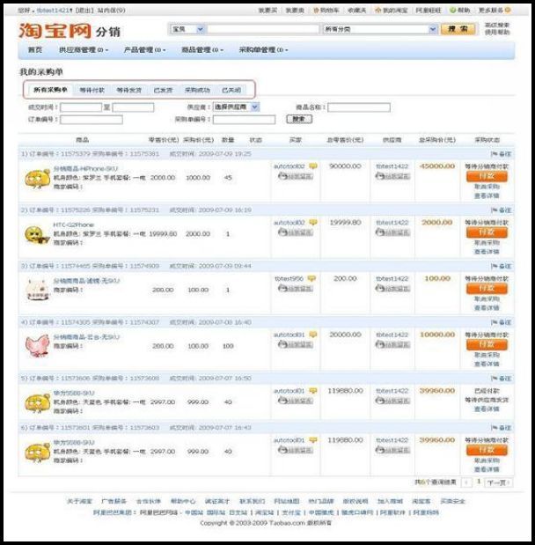This screenshot has width=535, height=545.
Task: Click the Wangwang contact icon under supplier tbtest1422 in first order
Action: click(392, 176)
